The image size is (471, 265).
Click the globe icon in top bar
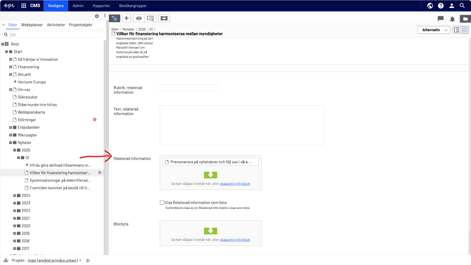click(x=430, y=6)
